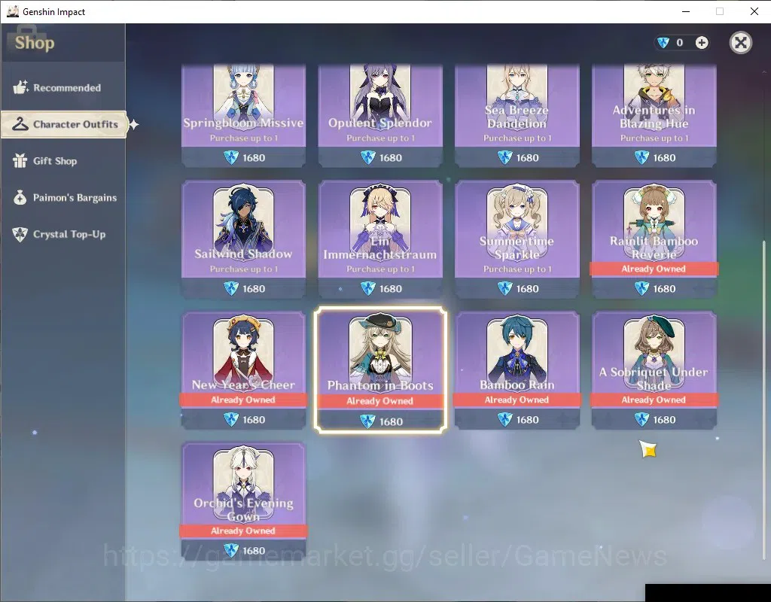Select Ein Immernachtstraum outfit card

point(380,239)
